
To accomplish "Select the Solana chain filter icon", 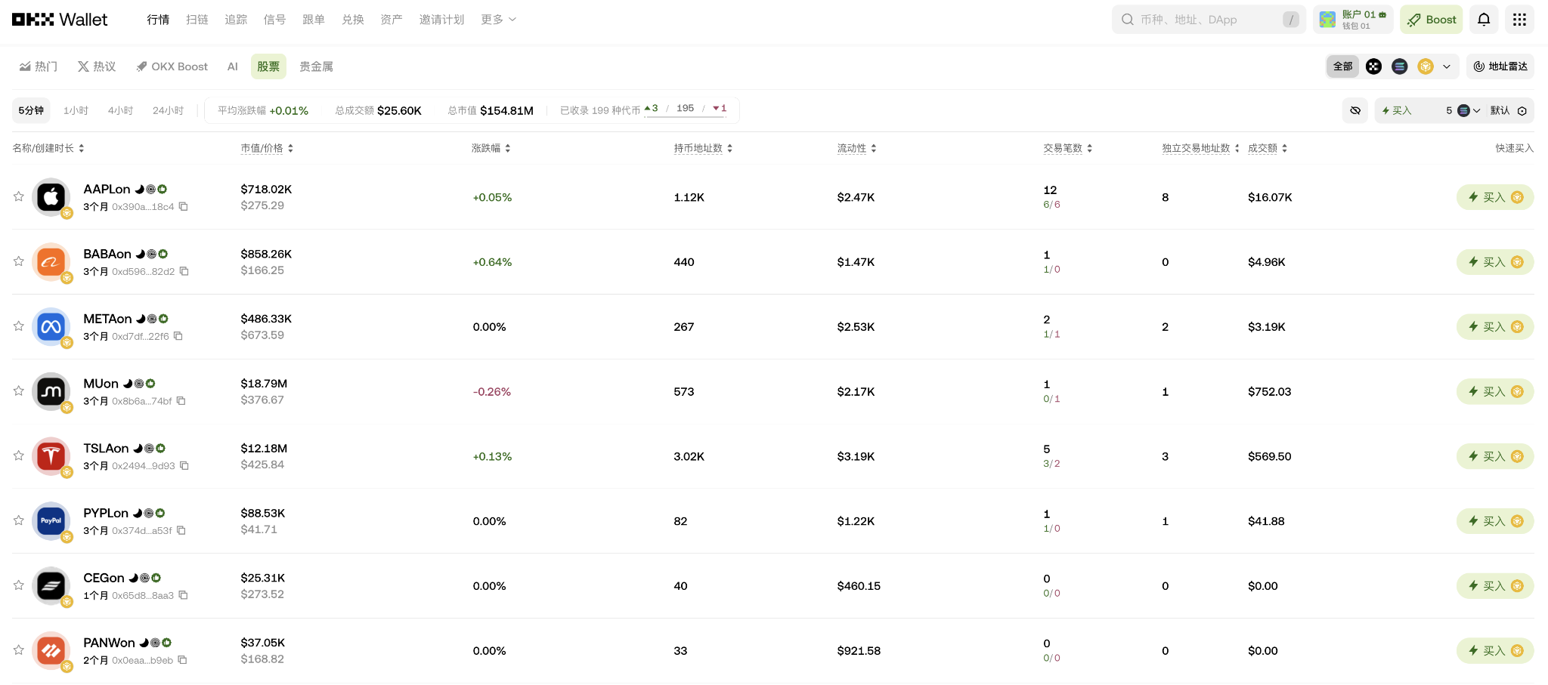I will (1399, 66).
